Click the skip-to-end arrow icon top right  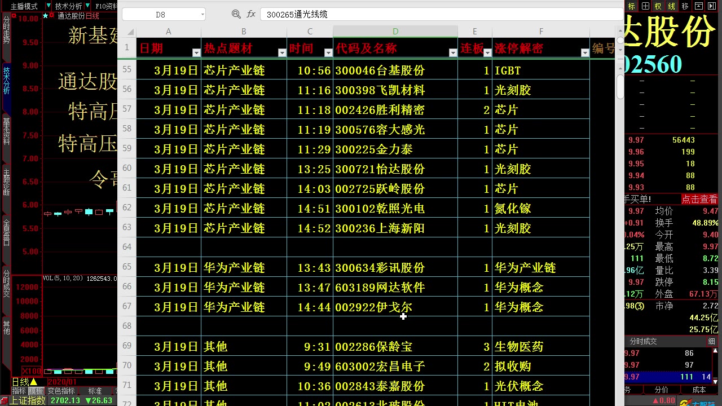[712, 6]
